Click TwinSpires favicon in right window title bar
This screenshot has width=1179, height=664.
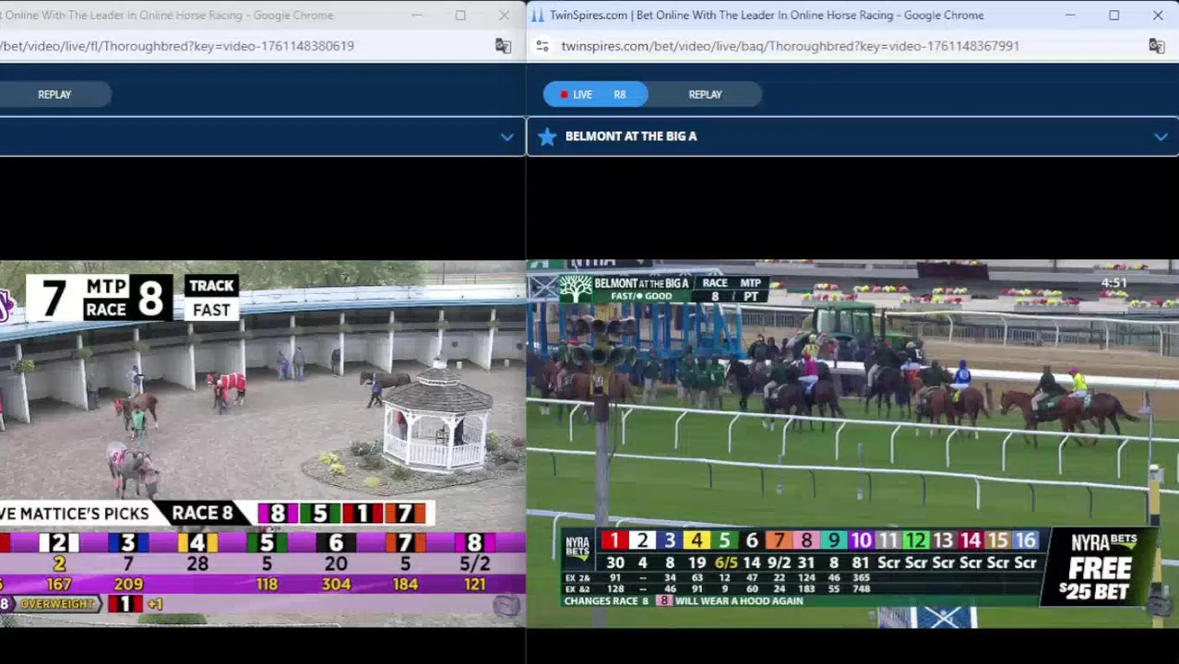(x=538, y=15)
